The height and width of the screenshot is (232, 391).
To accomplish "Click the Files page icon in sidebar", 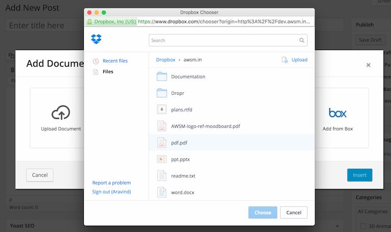I will pyautogui.click(x=96, y=72).
